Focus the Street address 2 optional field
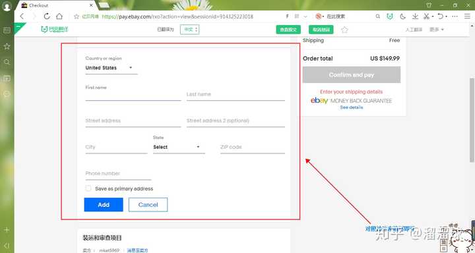This screenshot has height=253, width=475. point(236,121)
